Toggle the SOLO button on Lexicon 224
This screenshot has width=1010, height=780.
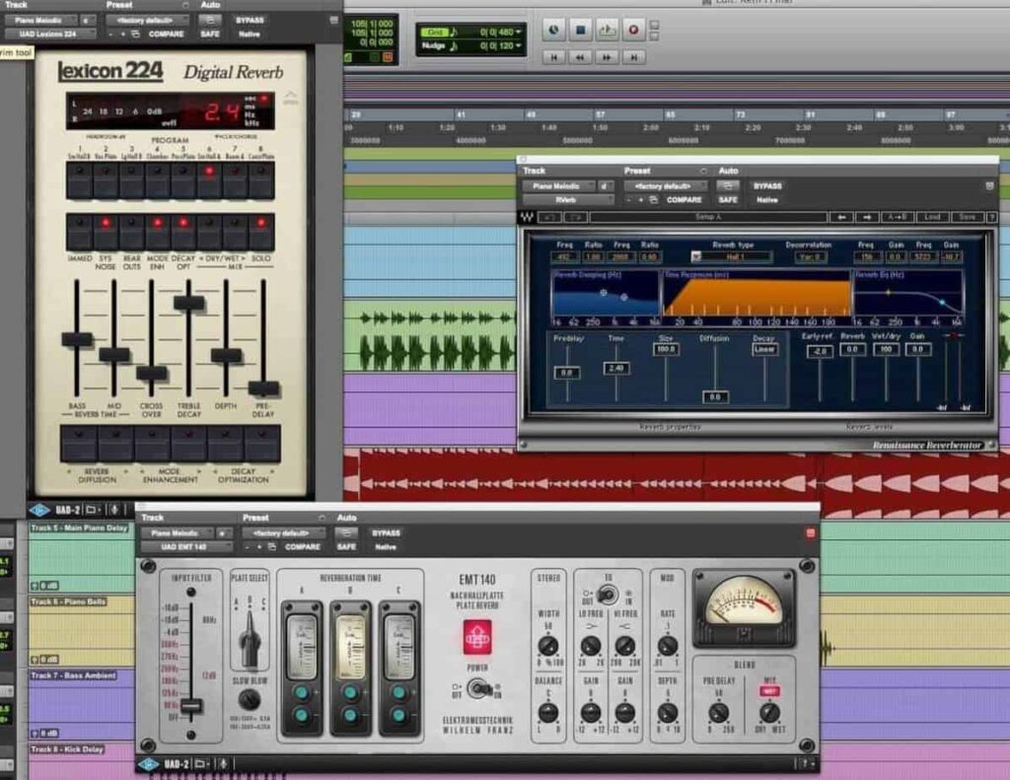point(261,232)
